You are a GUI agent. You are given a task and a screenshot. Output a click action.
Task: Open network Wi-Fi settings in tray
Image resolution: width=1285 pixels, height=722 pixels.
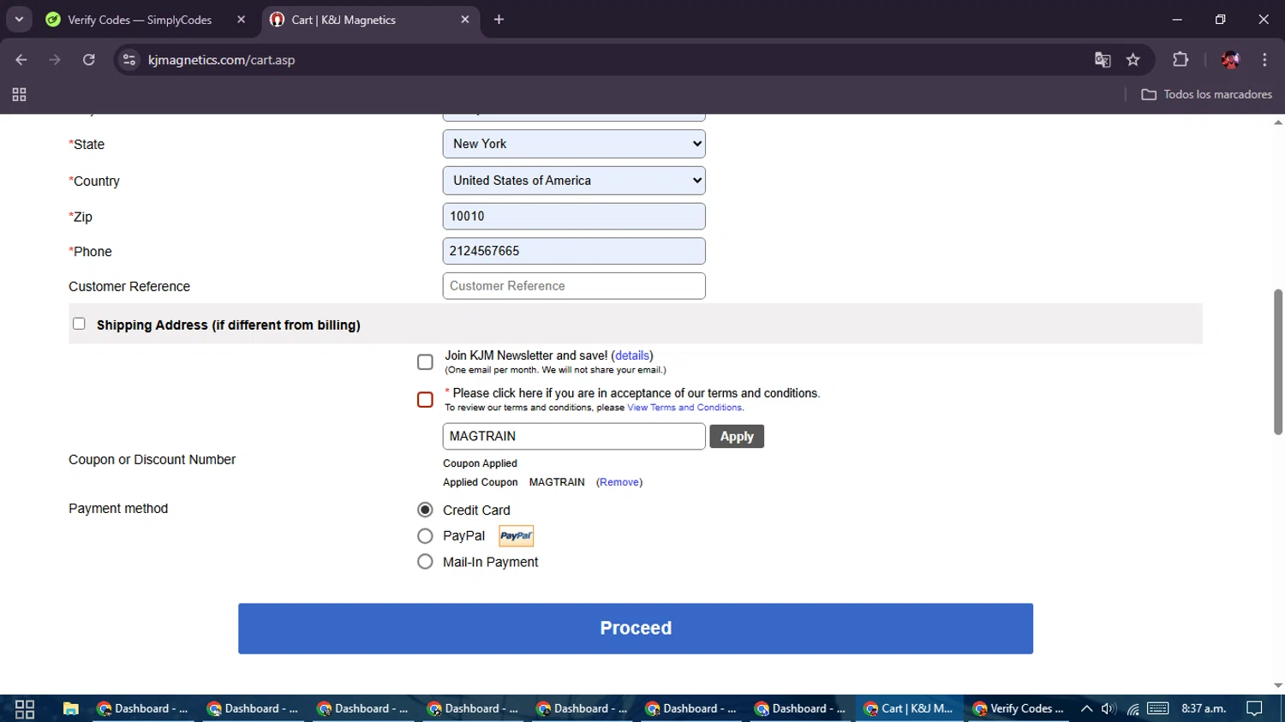coord(1133,708)
